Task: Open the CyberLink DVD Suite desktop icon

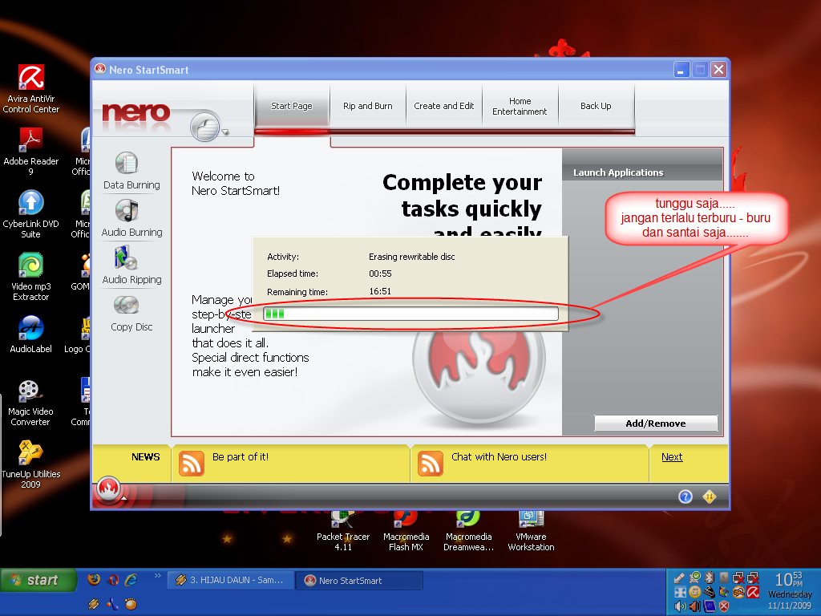Action: click(31, 213)
